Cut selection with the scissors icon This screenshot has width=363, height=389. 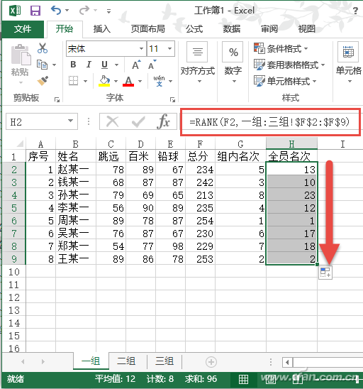[x=43, y=48]
